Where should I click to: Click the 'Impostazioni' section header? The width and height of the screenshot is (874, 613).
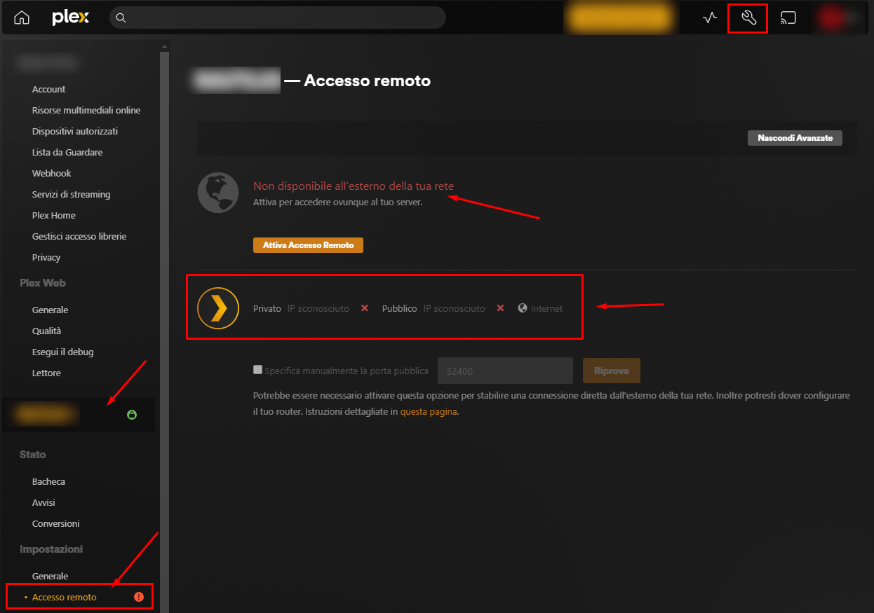click(x=51, y=549)
